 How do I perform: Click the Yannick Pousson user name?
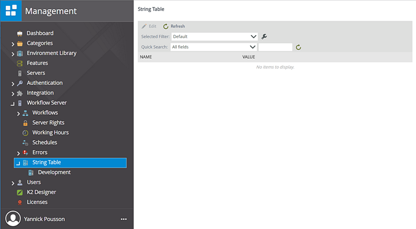(44, 219)
